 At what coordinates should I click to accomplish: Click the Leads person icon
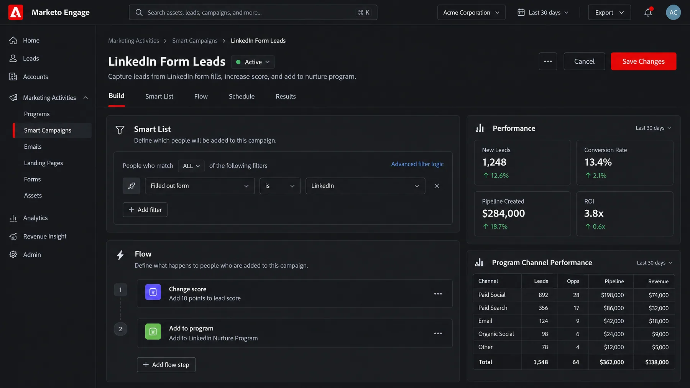click(x=13, y=58)
